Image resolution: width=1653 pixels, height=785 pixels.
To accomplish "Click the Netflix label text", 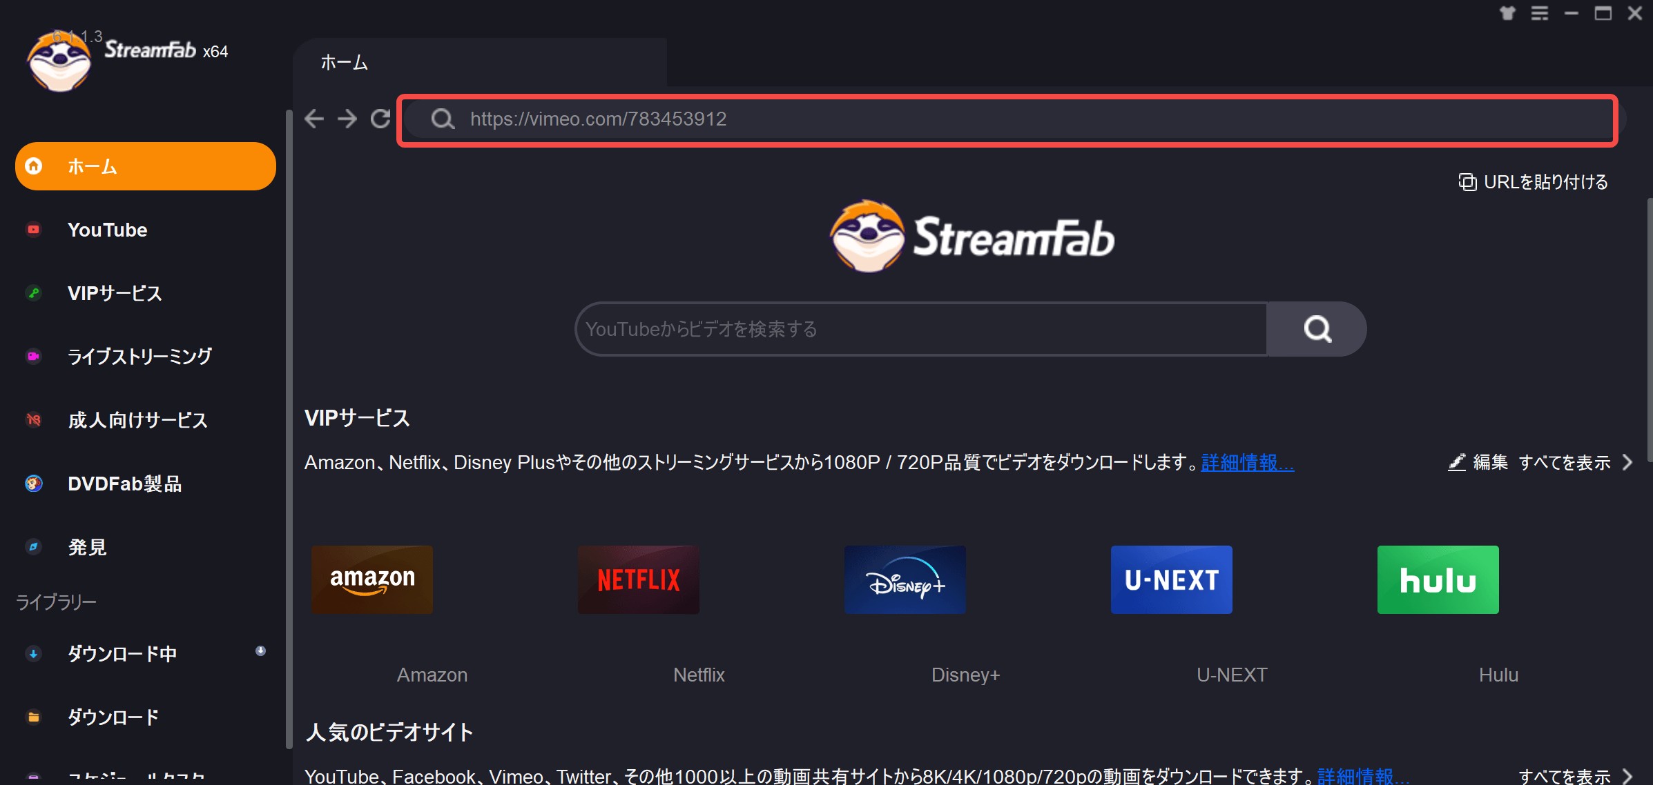I will point(699,675).
